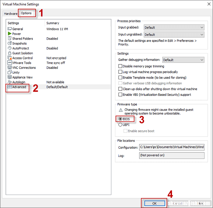Click the firmware warning triangle icon
Image resolution: width=213 pixels, height=208 pixels.
[120, 110]
